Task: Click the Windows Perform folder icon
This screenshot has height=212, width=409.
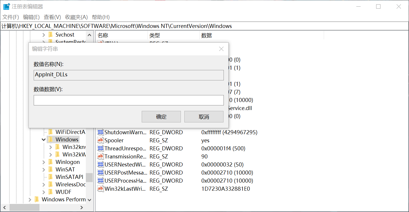Action: (x=37, y=199)
